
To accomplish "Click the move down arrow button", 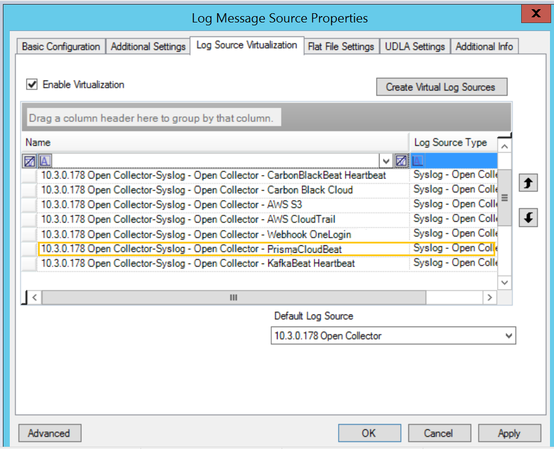I will pyautogui.click(x=528, y=218).
